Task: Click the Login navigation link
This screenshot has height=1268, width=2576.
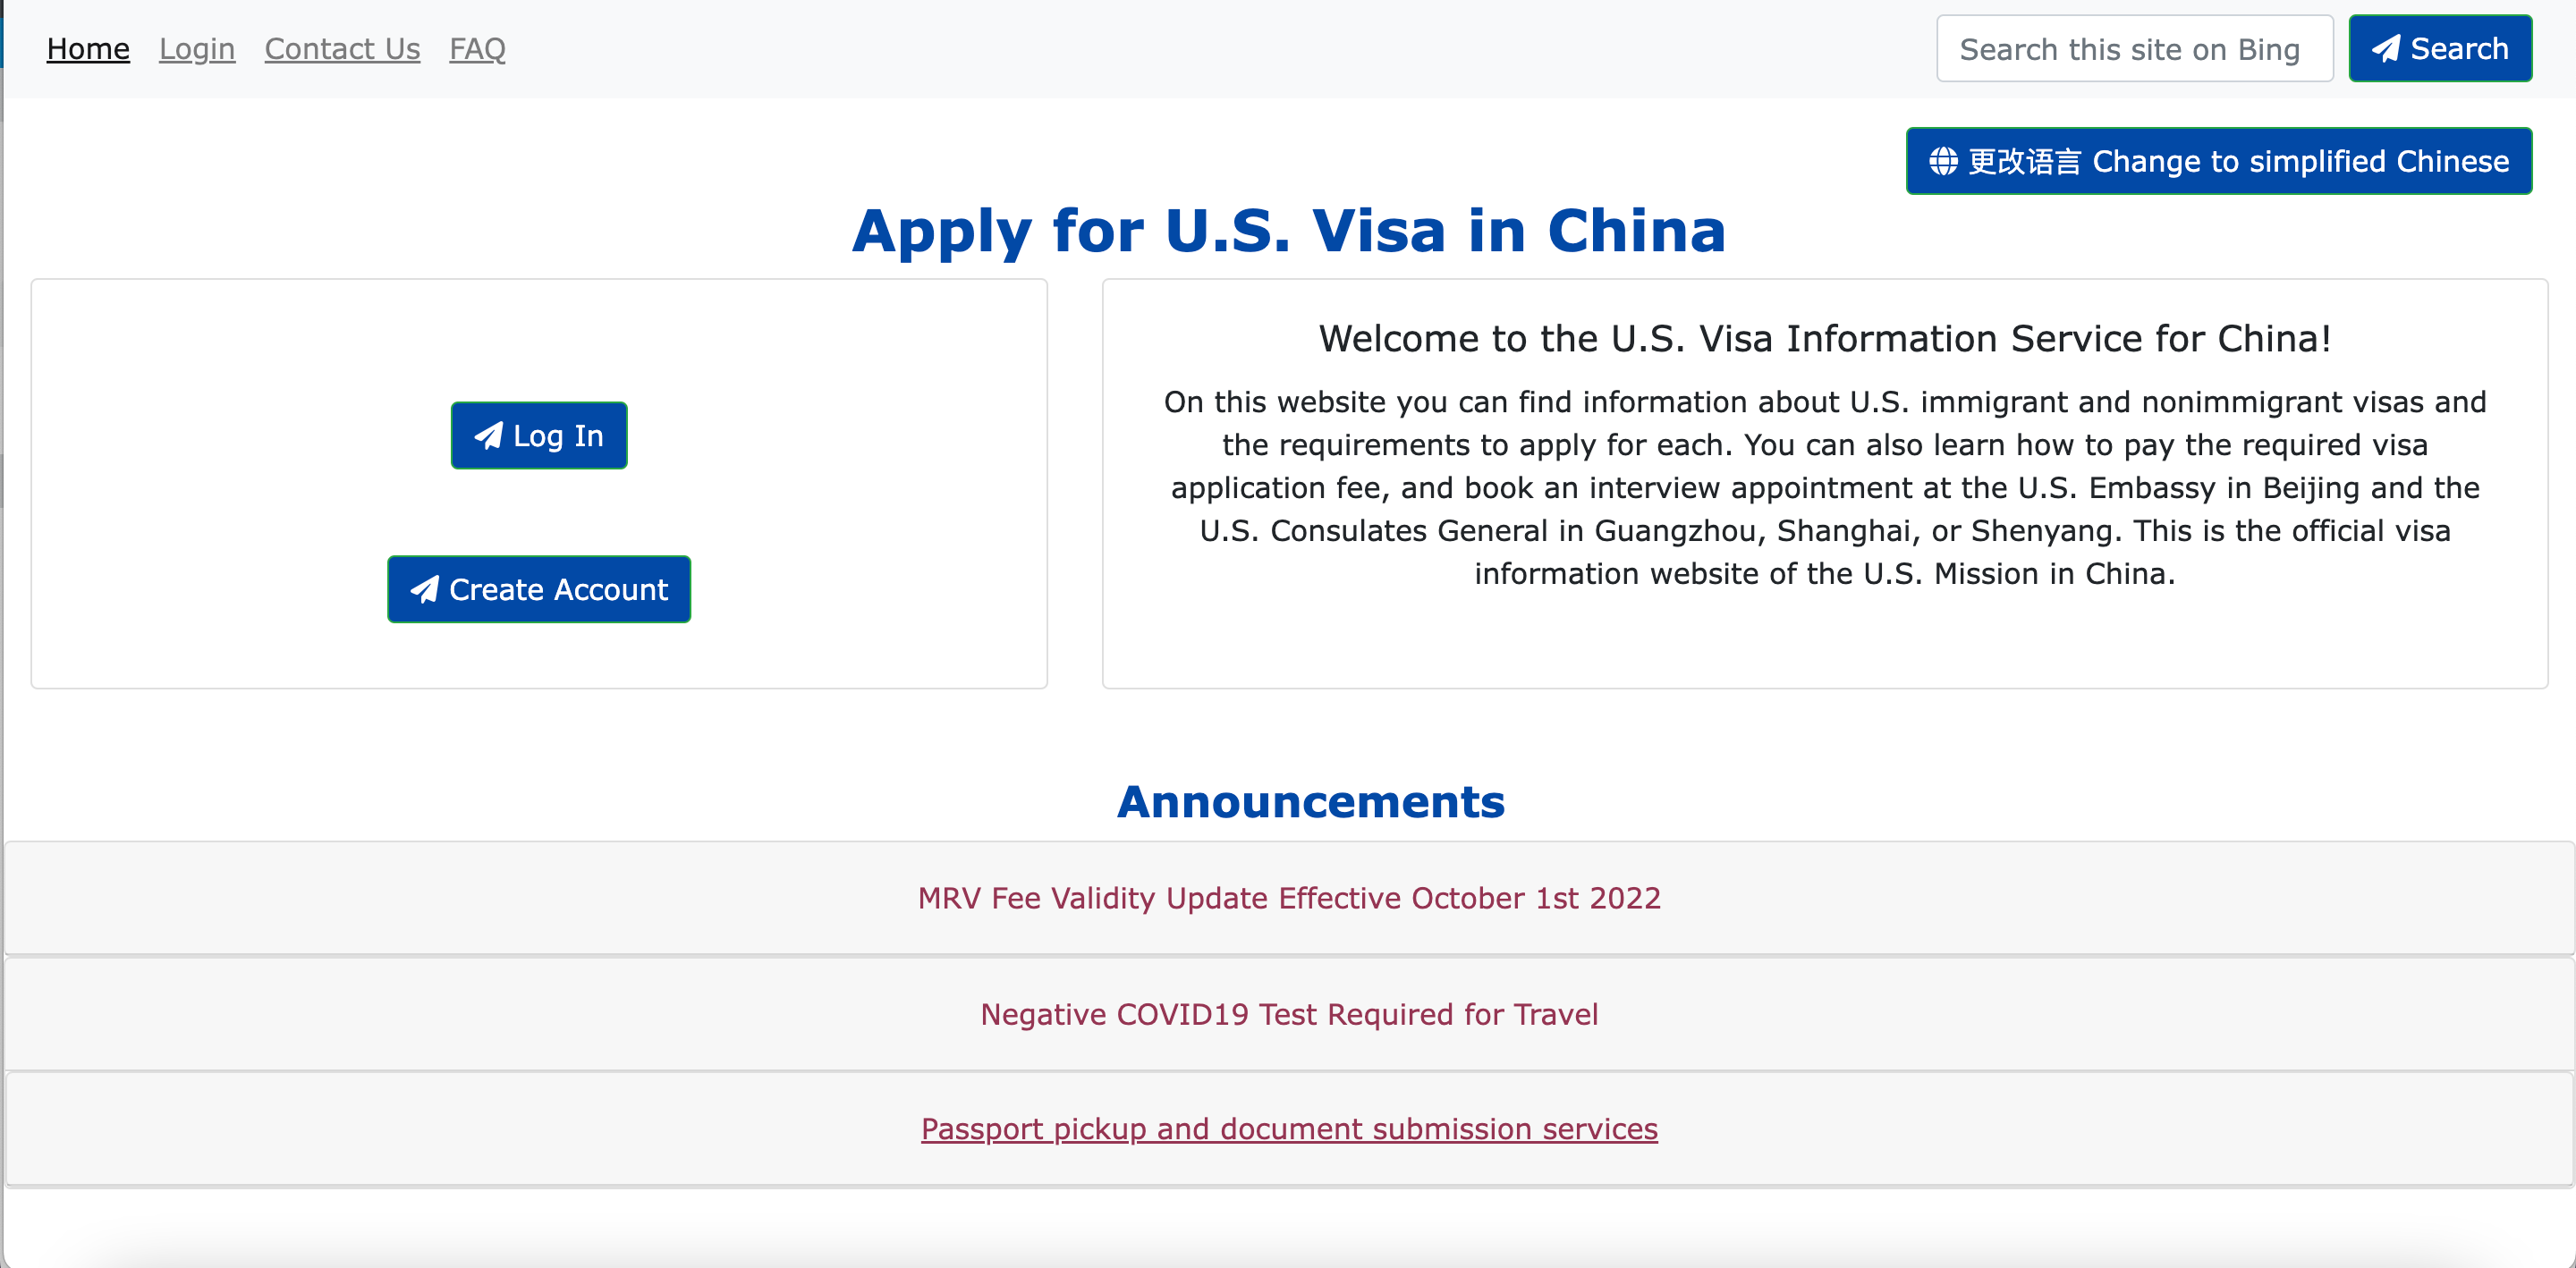Action: click(x=197, y=49)
